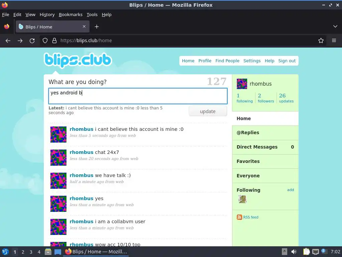Switch to workspace 3 in the taskbar
This screenshot has height=257, width=342.
[x=31, y=252]
